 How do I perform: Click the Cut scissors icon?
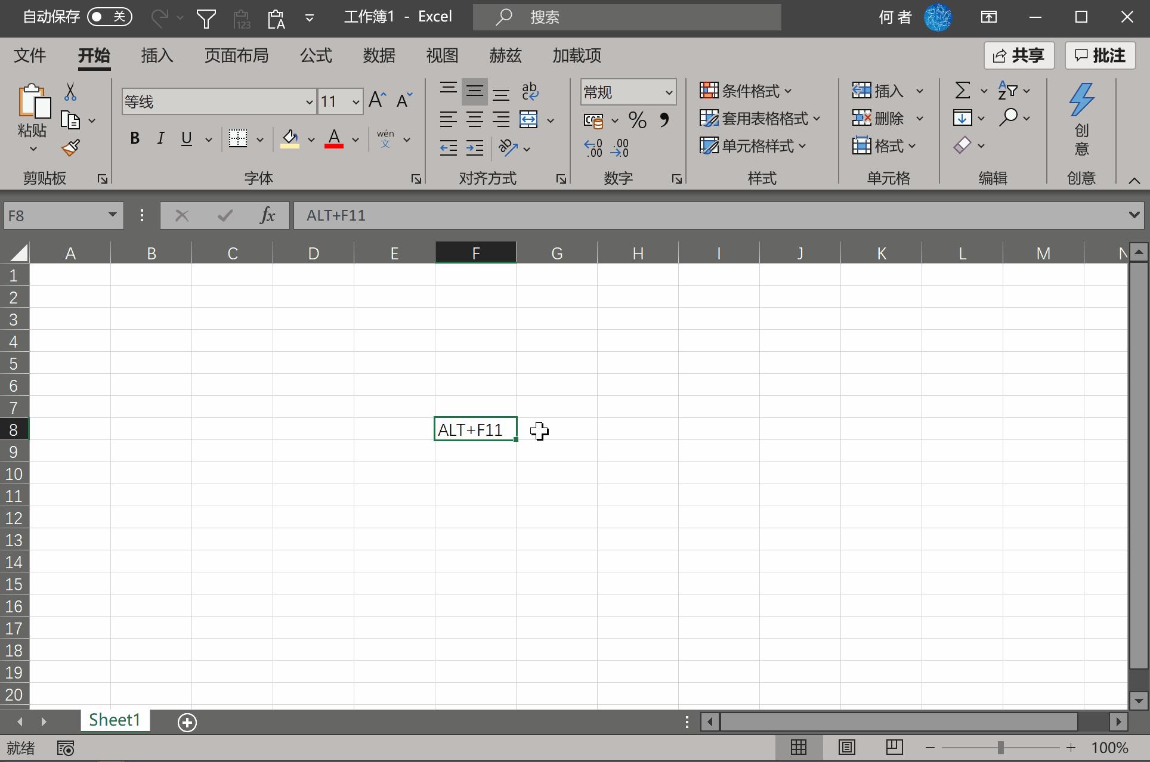click(70, 92)
